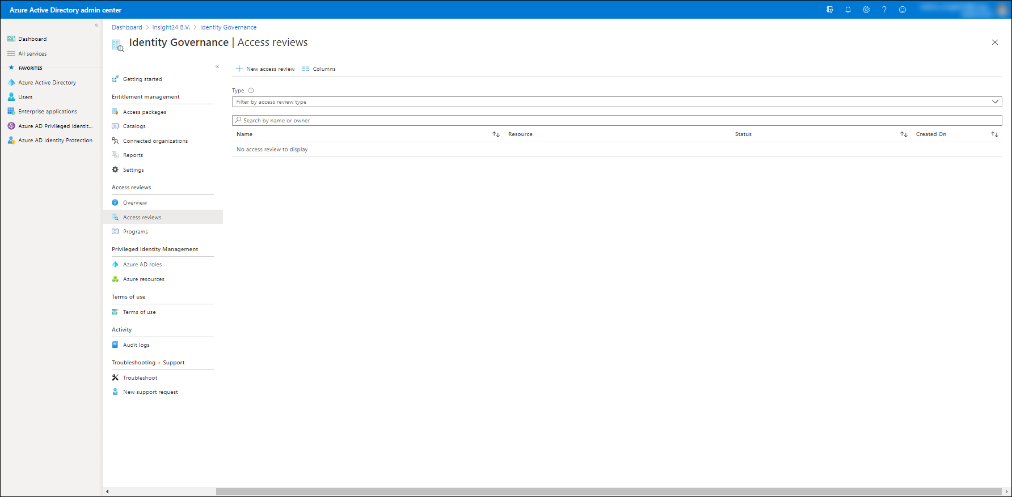This screenshot has height=497, width=1012.
Task: Click the Columns button
Action: point(319,69)
